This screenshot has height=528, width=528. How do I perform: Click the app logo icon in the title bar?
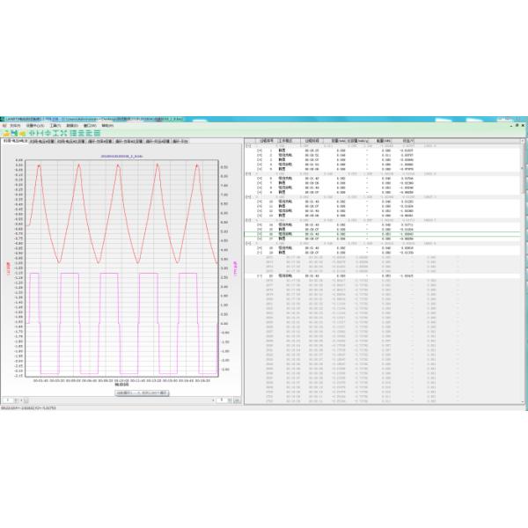tap(4, 118)
